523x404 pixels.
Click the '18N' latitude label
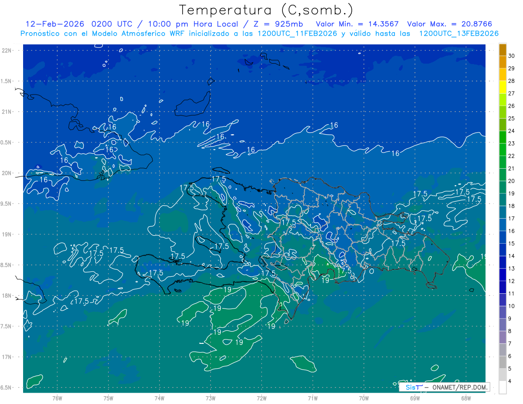[7, 295]
